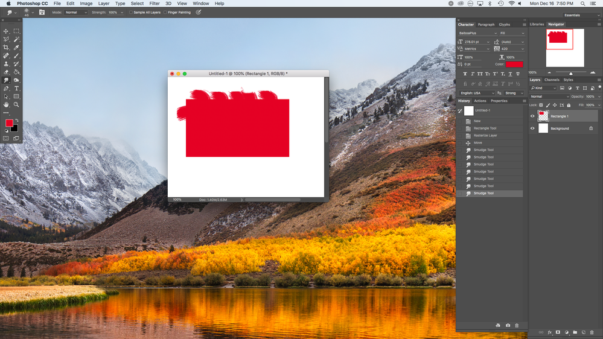Click the Navigator zoom slider handle
603x339 pixels.
[x=570, y=73]
